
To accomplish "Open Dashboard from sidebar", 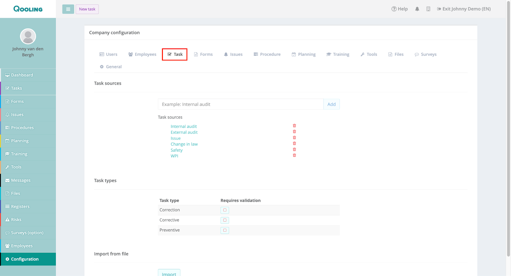I will pyautogui.click(x=28, y=75).
